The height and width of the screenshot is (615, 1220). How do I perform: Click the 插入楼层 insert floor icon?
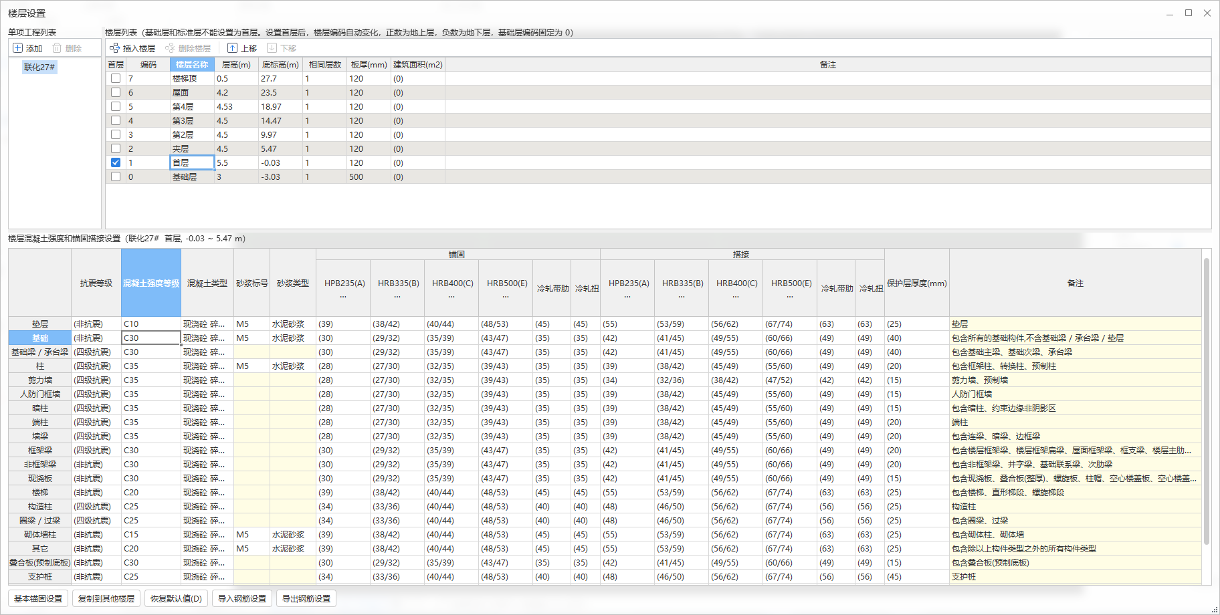click(115, 48)
